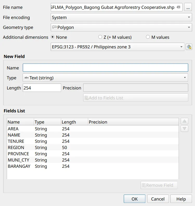Click the New Field Name input
Screen dimensions: 195x206
pos(105,68)
